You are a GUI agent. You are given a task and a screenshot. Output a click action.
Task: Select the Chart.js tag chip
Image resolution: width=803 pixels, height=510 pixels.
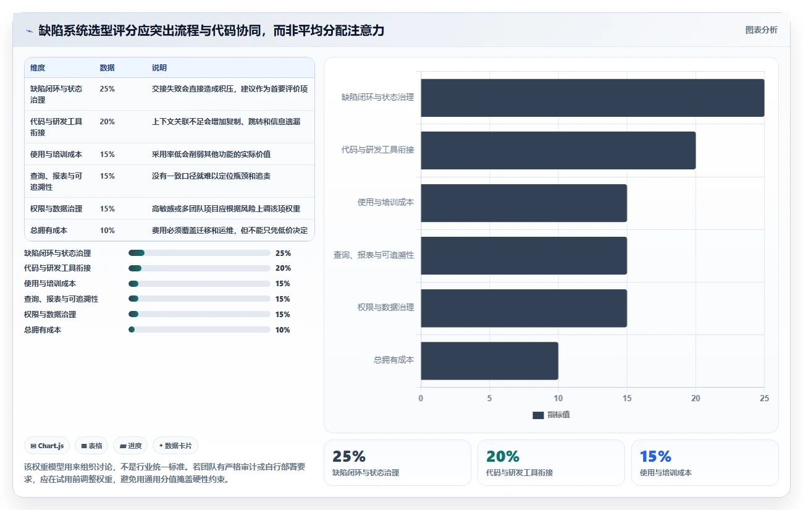pos(47,446)
